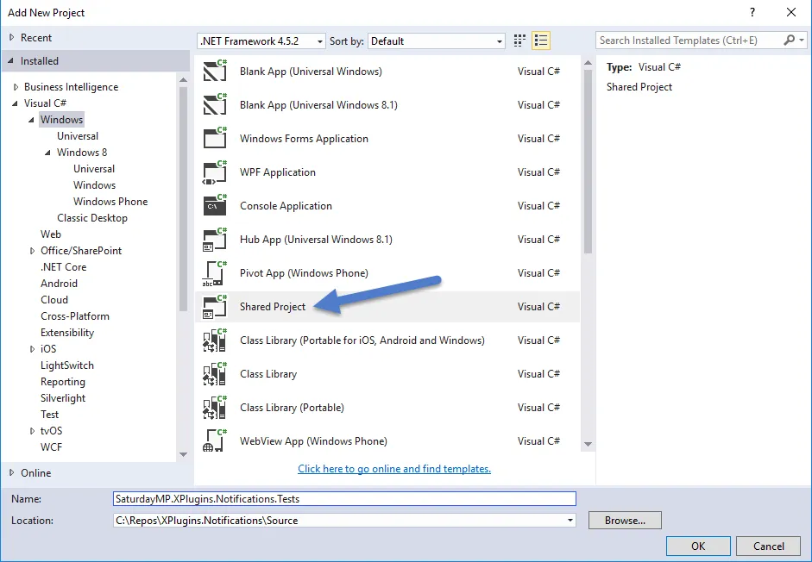Select the WCF category
This screenshot has width=812, height=562.
pos(51,447)
